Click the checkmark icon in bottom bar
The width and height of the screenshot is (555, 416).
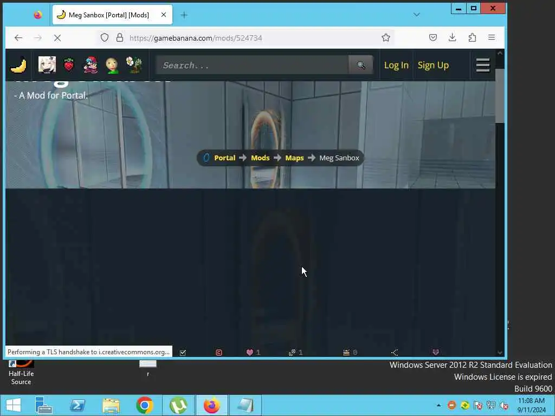[183, 352]
